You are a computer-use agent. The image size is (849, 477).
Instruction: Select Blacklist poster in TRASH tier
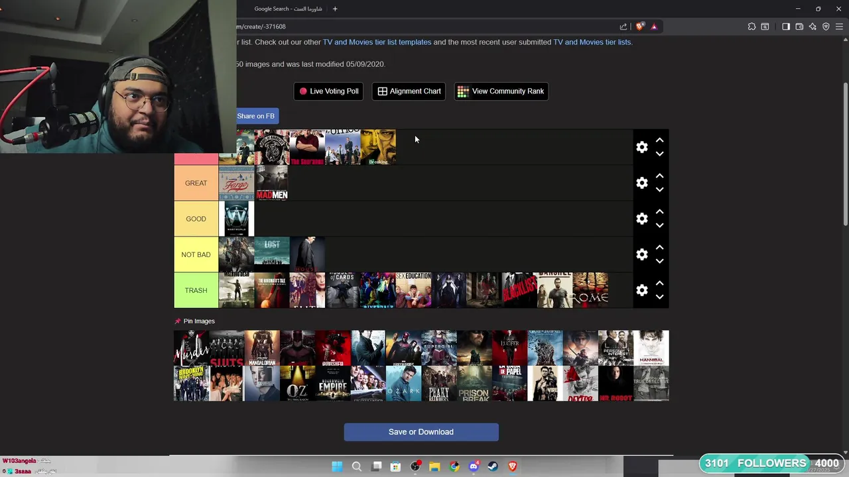[519, 290]
